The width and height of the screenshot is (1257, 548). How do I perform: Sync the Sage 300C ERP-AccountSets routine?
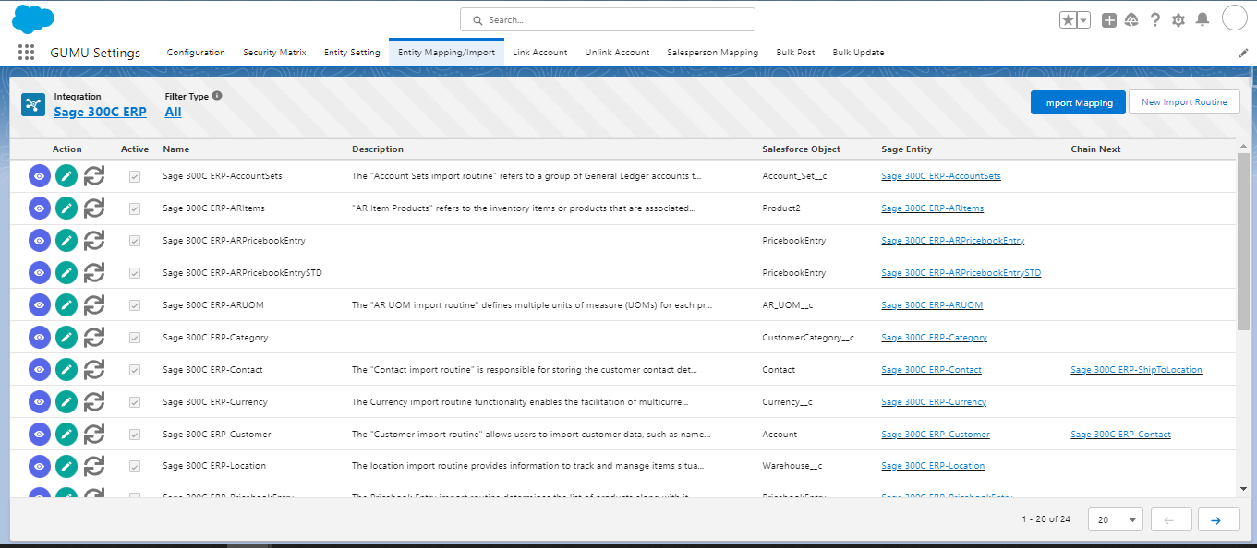[x=93, y=176]
